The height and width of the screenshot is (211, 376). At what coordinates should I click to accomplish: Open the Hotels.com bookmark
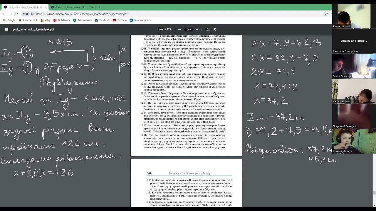tap(62, 20)
